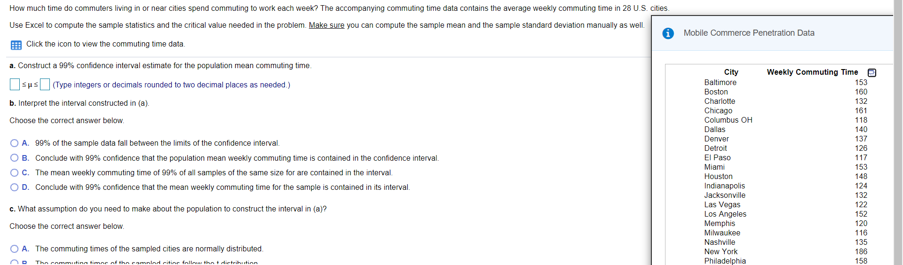Click the Philadelphia row in the table
903x265 pixels.
pos(785,261)
